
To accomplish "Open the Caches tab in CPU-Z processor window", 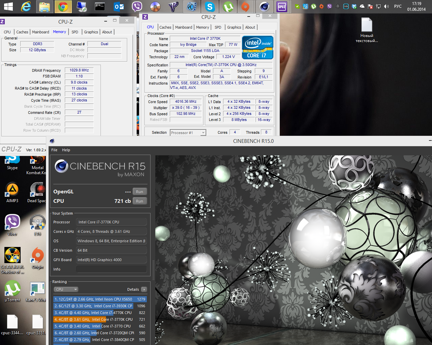I will [x=165, y=27].
